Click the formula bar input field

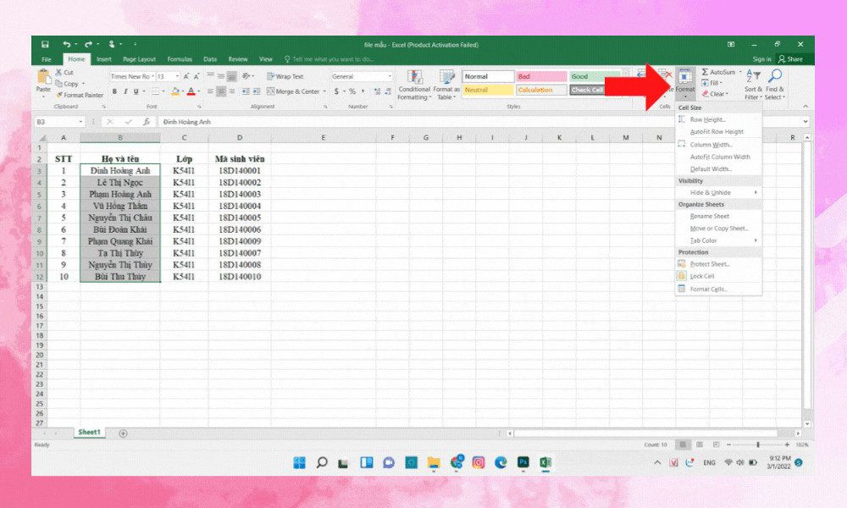tap(474, 122)
